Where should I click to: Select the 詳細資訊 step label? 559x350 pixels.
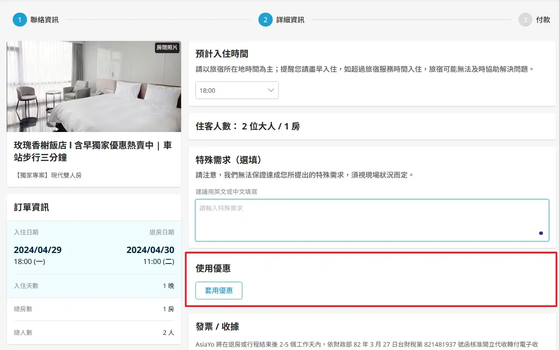click(x=290, y=20)
